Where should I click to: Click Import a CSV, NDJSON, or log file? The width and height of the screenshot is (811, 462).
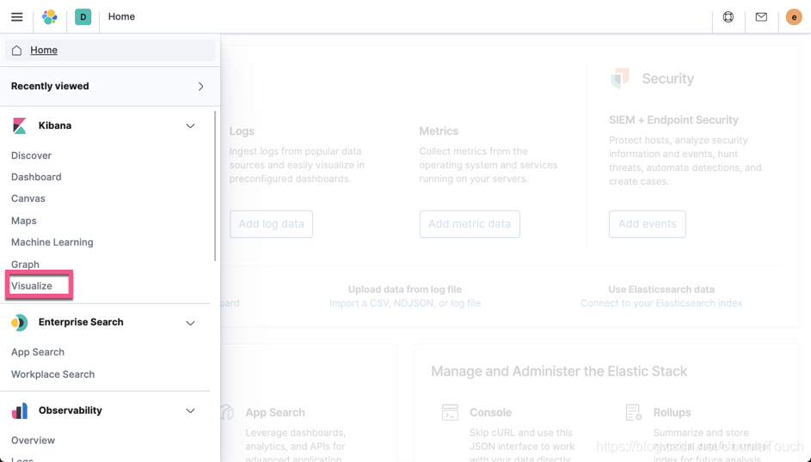point(405,303)
